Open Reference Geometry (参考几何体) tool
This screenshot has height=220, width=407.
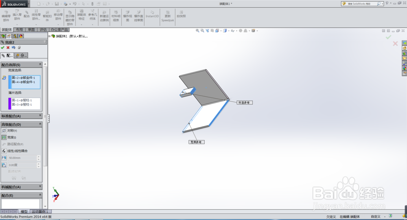coord(92,15)
